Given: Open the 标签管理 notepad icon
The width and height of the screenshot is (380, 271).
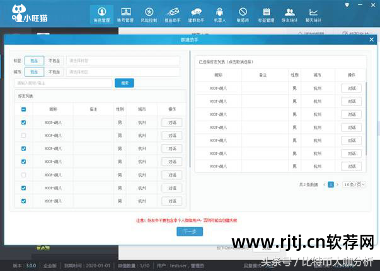Looking at the screenshot, I should pos(266,14).
